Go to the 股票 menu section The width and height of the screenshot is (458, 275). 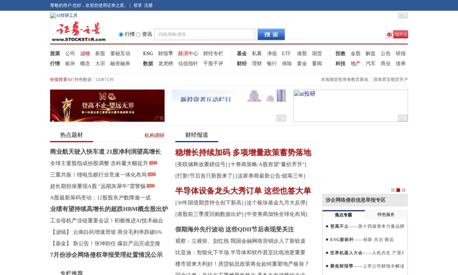point(55,54)
